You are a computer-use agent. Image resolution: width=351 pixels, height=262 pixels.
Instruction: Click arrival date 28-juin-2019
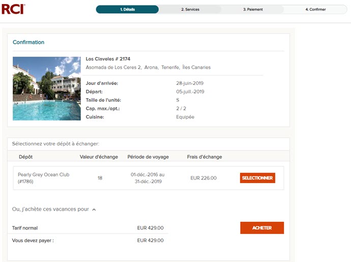190,83
